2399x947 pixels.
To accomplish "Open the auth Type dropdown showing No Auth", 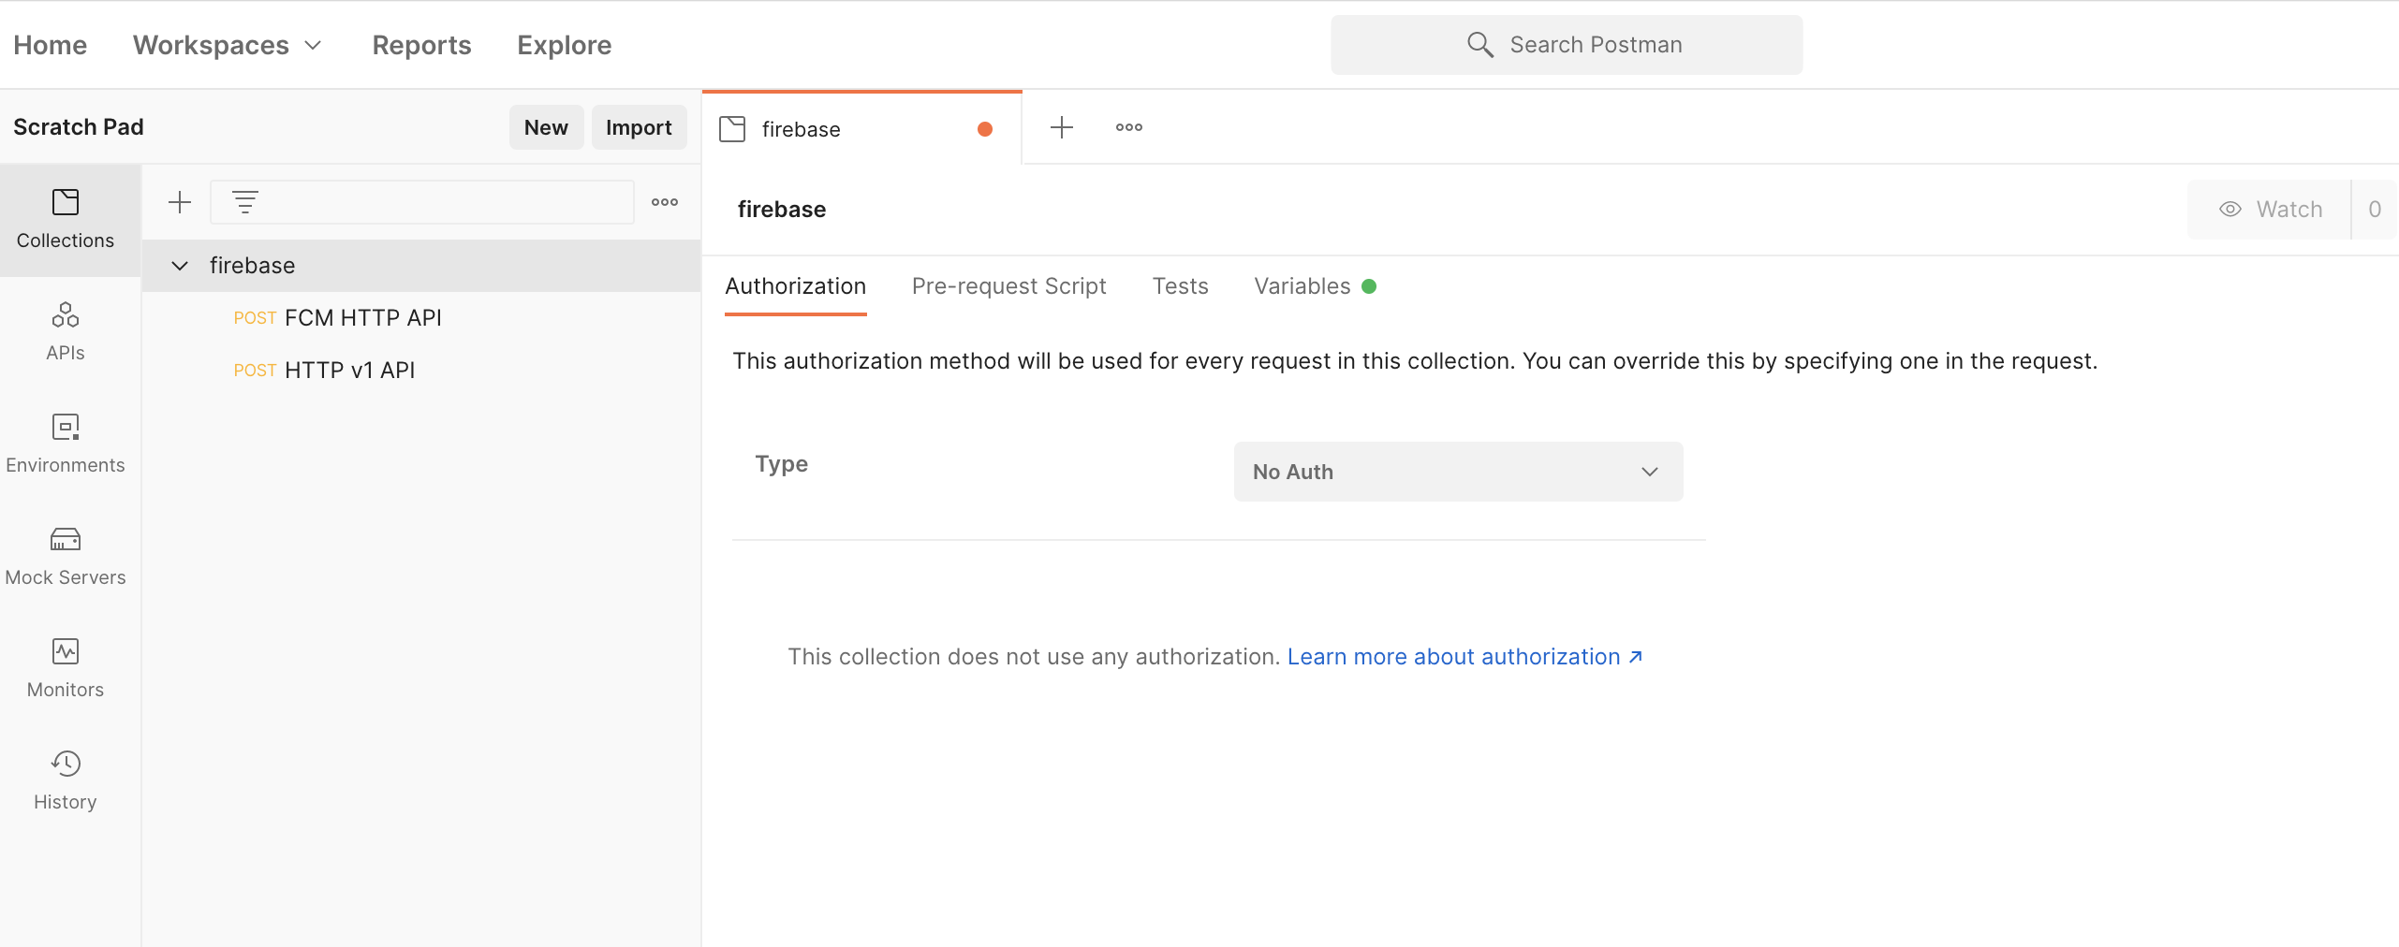I will (x=1458, y=472).
